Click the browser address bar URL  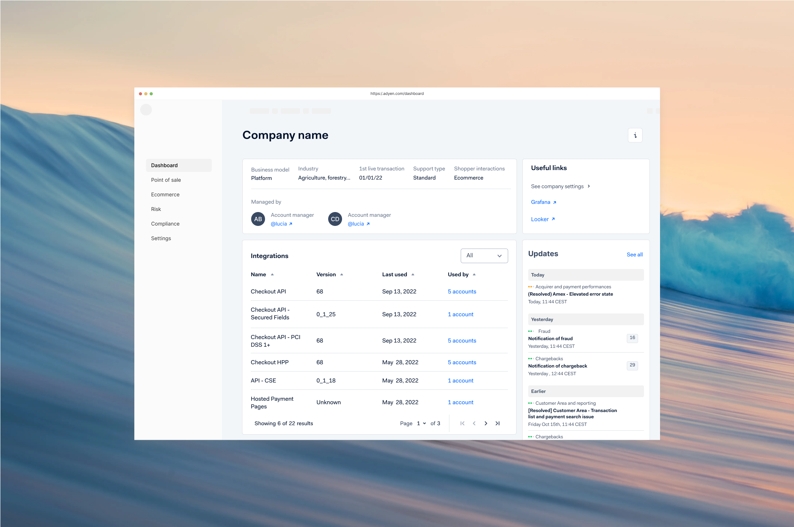point(397,94)
